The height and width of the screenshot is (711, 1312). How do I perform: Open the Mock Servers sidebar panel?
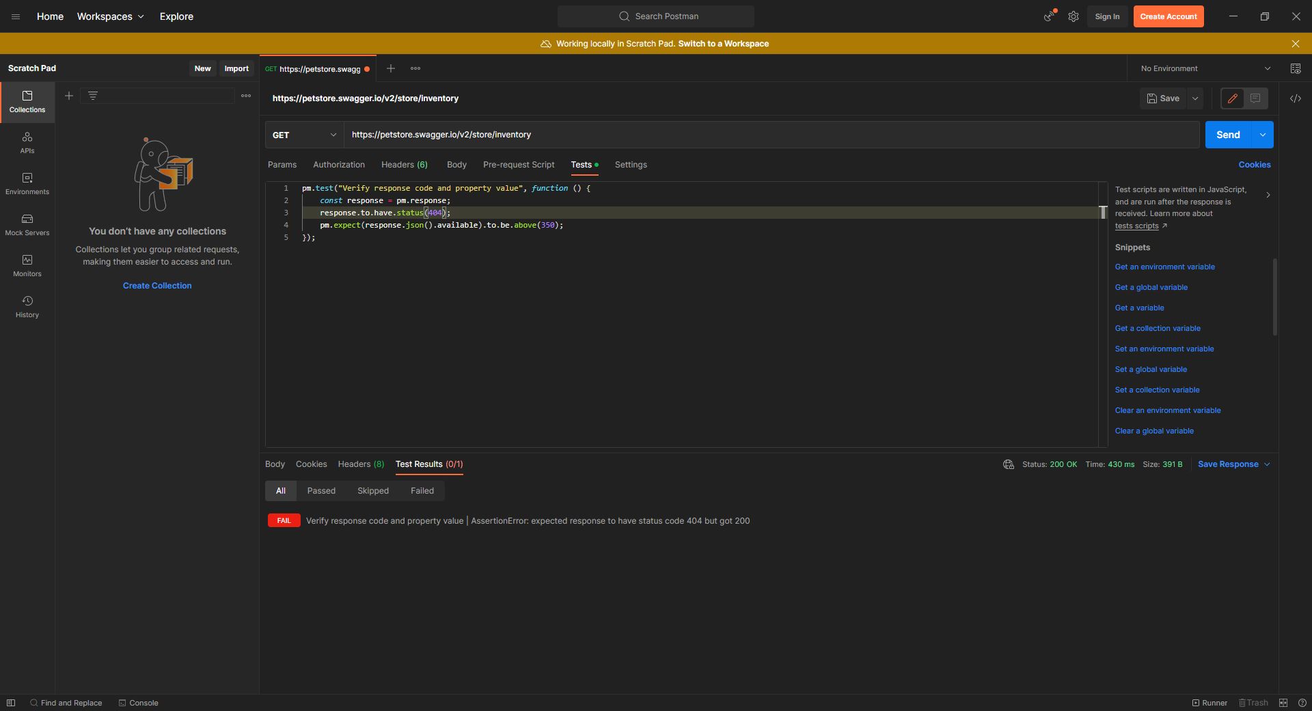[x=27, y=225]
